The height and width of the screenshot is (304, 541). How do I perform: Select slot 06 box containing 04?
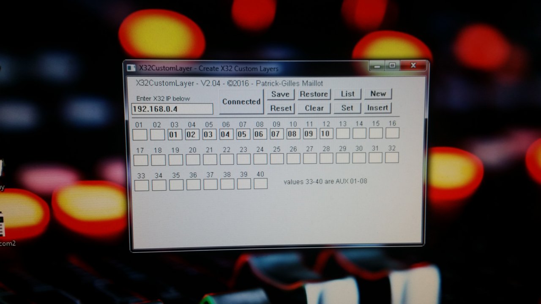pos(226,134)
